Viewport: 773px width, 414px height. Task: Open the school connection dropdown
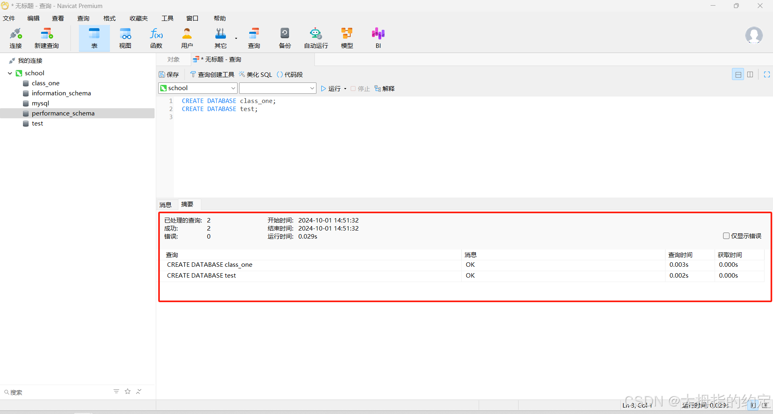click(198, 88)
